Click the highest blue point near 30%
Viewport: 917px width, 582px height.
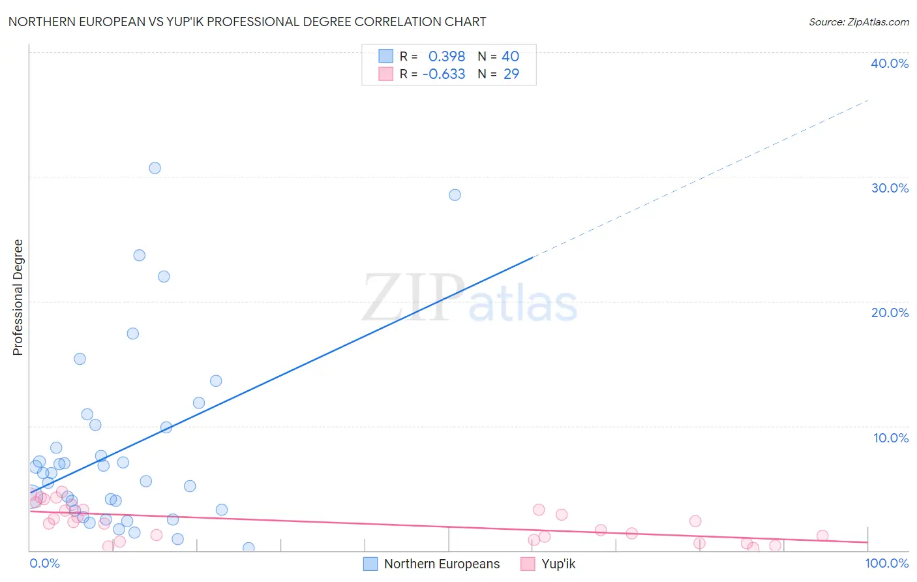click(155, 168)
